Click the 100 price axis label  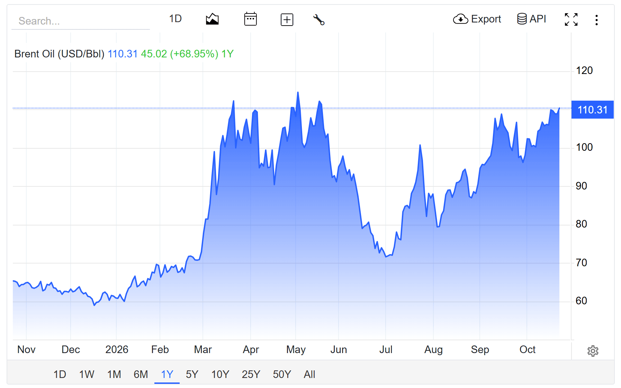(x=584, y=147)
